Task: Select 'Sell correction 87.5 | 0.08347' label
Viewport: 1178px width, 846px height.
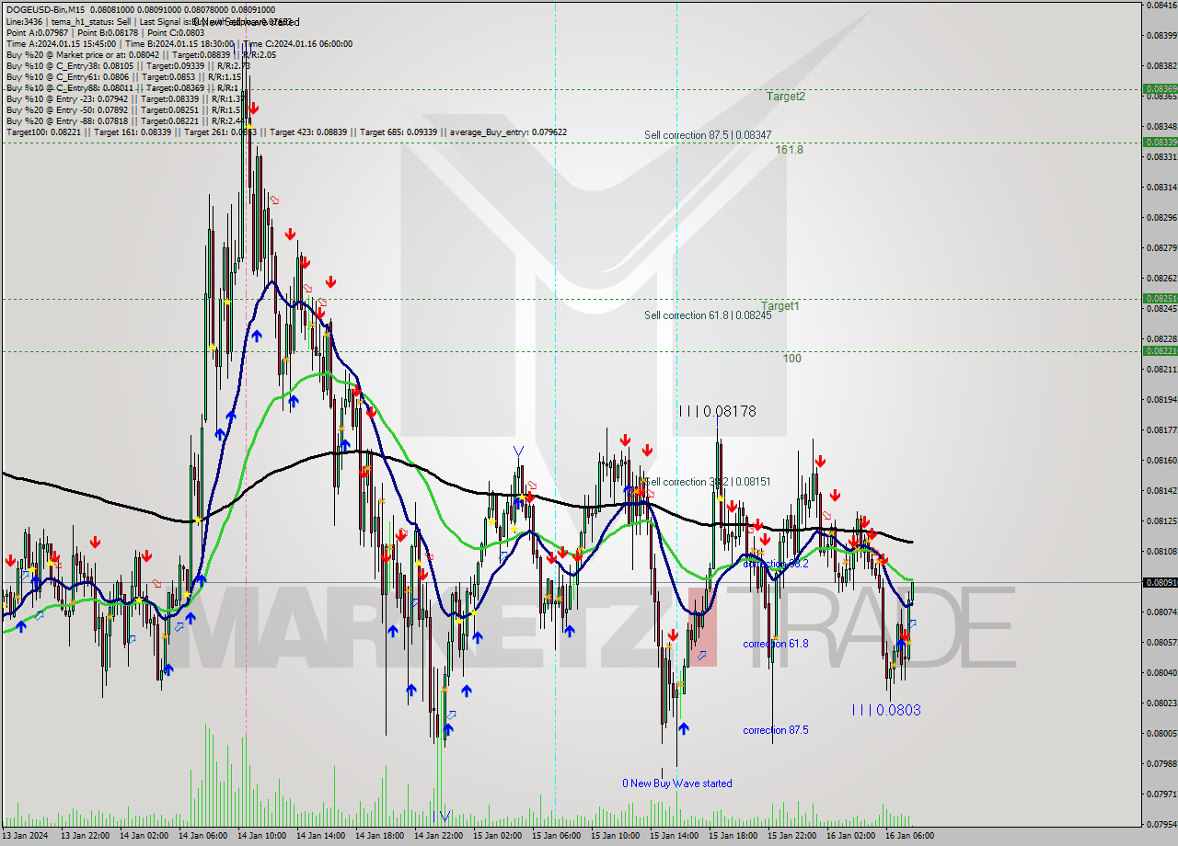Action: (708, 135)
